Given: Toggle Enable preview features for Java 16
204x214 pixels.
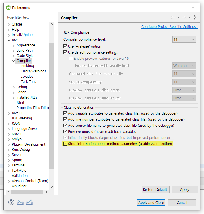Looking at the screenshot, I should point(71,59).
